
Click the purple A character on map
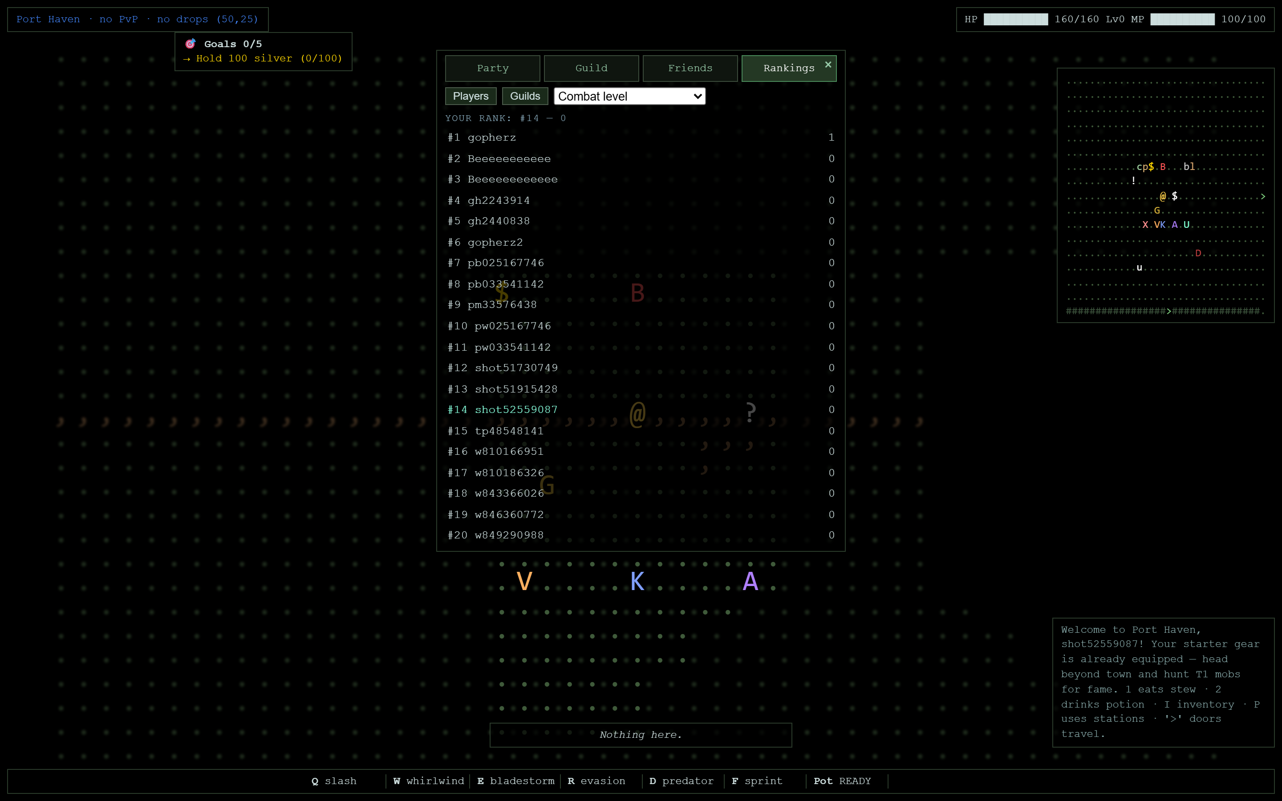click(x=750, y=581)
